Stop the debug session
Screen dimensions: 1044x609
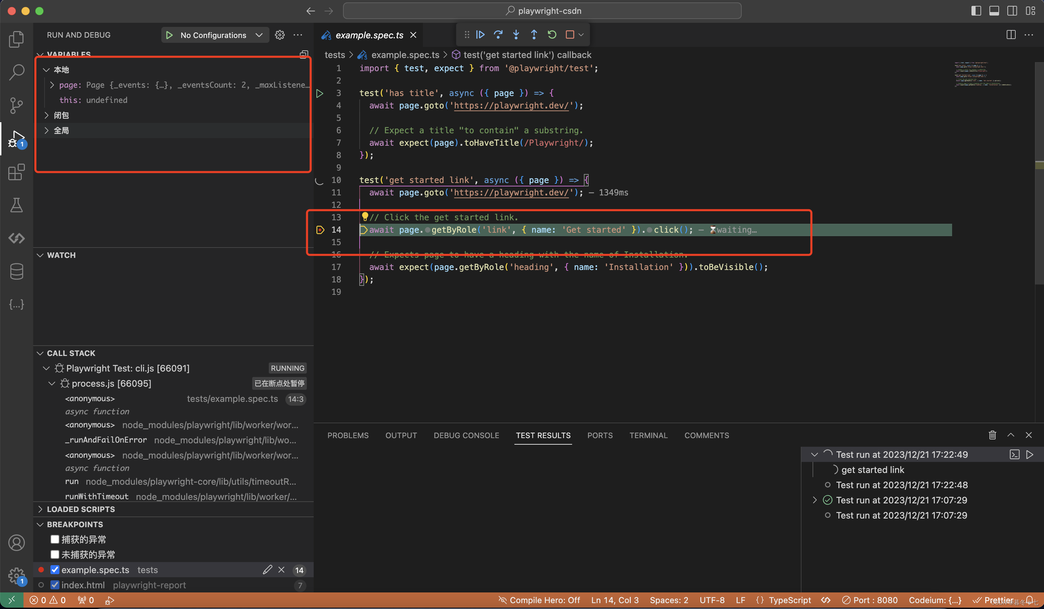coord(569,35)
